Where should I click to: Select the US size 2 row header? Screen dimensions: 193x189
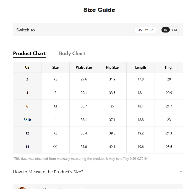point(27,79)
